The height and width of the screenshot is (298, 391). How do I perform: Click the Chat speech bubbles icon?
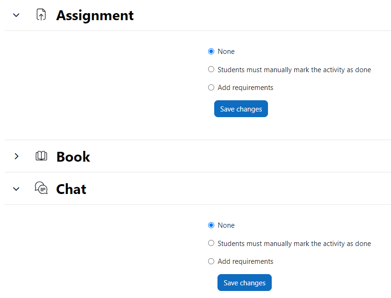click(x=41, y=188)
